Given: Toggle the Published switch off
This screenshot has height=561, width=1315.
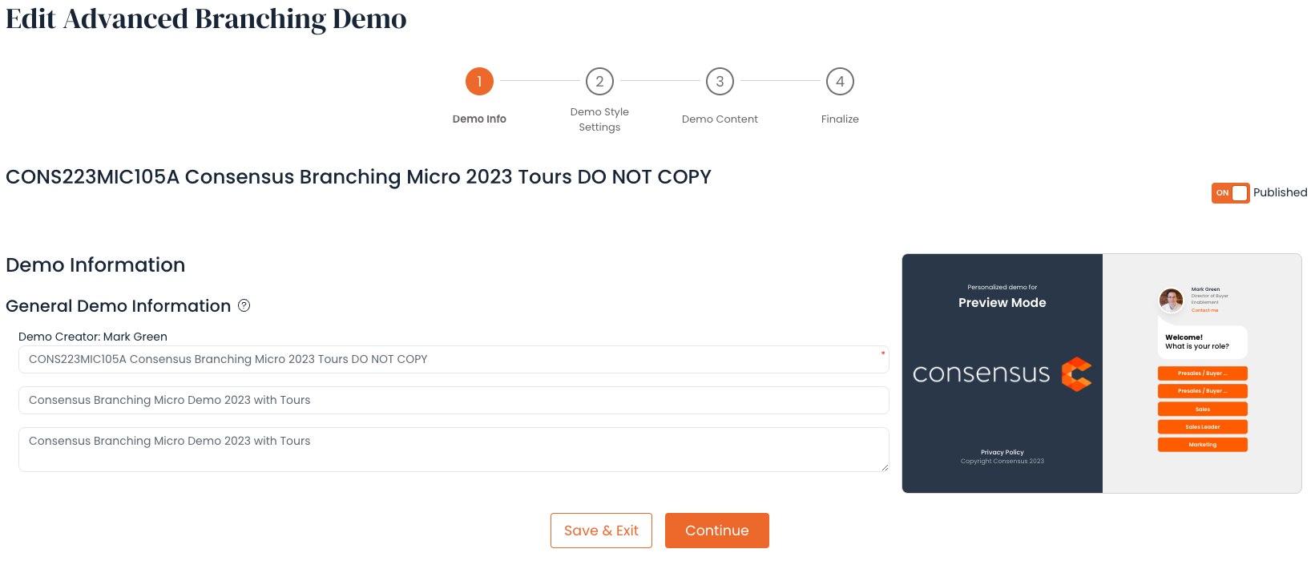Looking at the screenshot, I should click(x=1230, y=193).
